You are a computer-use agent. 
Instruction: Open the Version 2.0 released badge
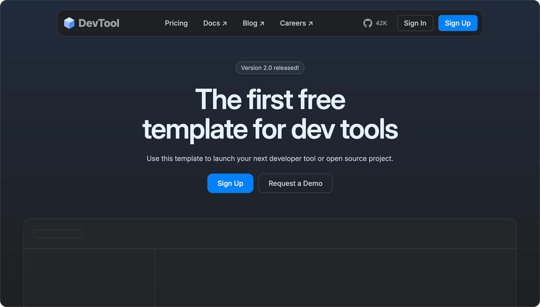tap(270, 68)
